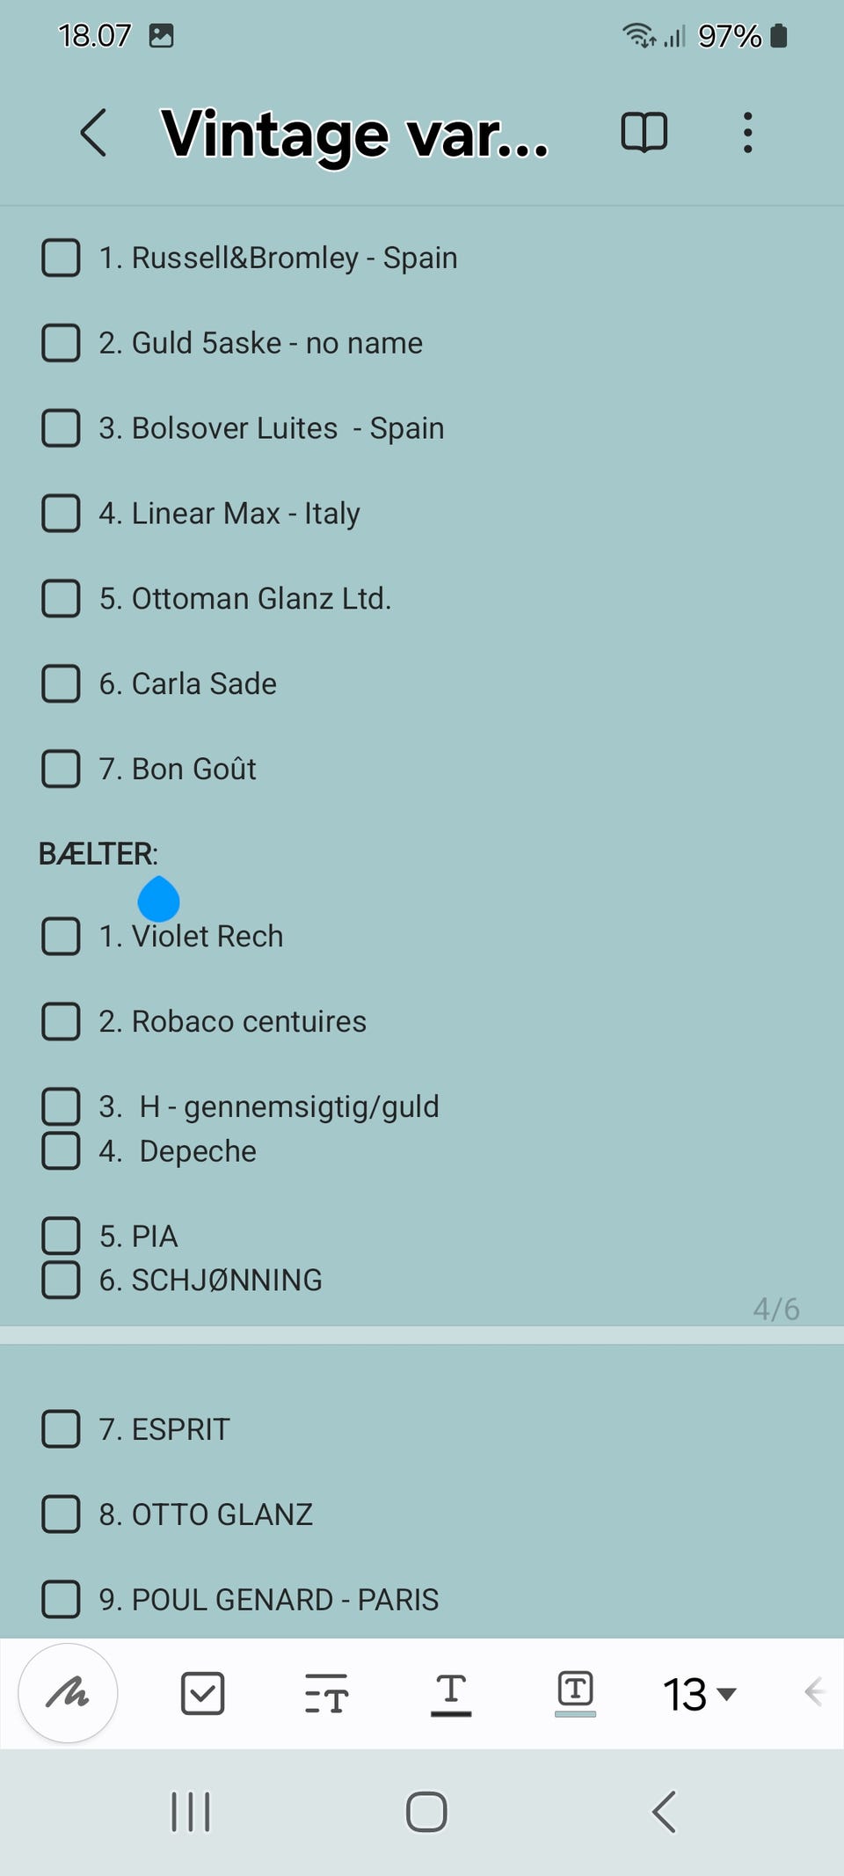Check the Russell&Bromley - Spain checkbox
Image resolution: width=844 pixels, height=1876 pixels.
coord(62,258)
